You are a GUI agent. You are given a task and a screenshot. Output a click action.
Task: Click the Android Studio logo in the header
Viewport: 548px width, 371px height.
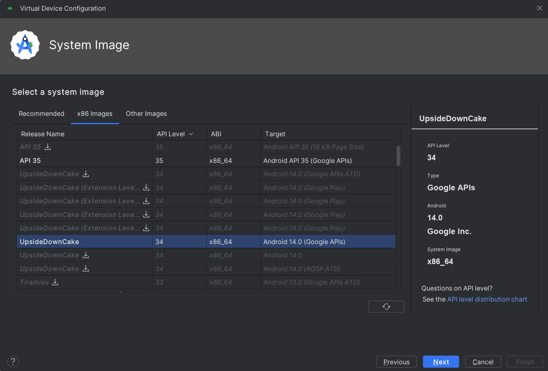[x=25, y=45]
